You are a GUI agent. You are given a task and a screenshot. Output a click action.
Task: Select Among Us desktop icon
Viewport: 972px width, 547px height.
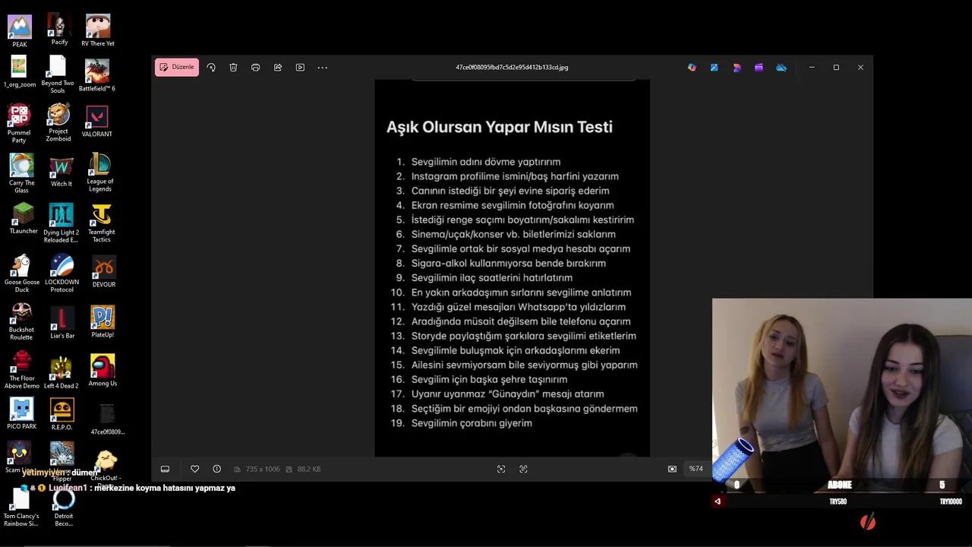coord(103,371)
